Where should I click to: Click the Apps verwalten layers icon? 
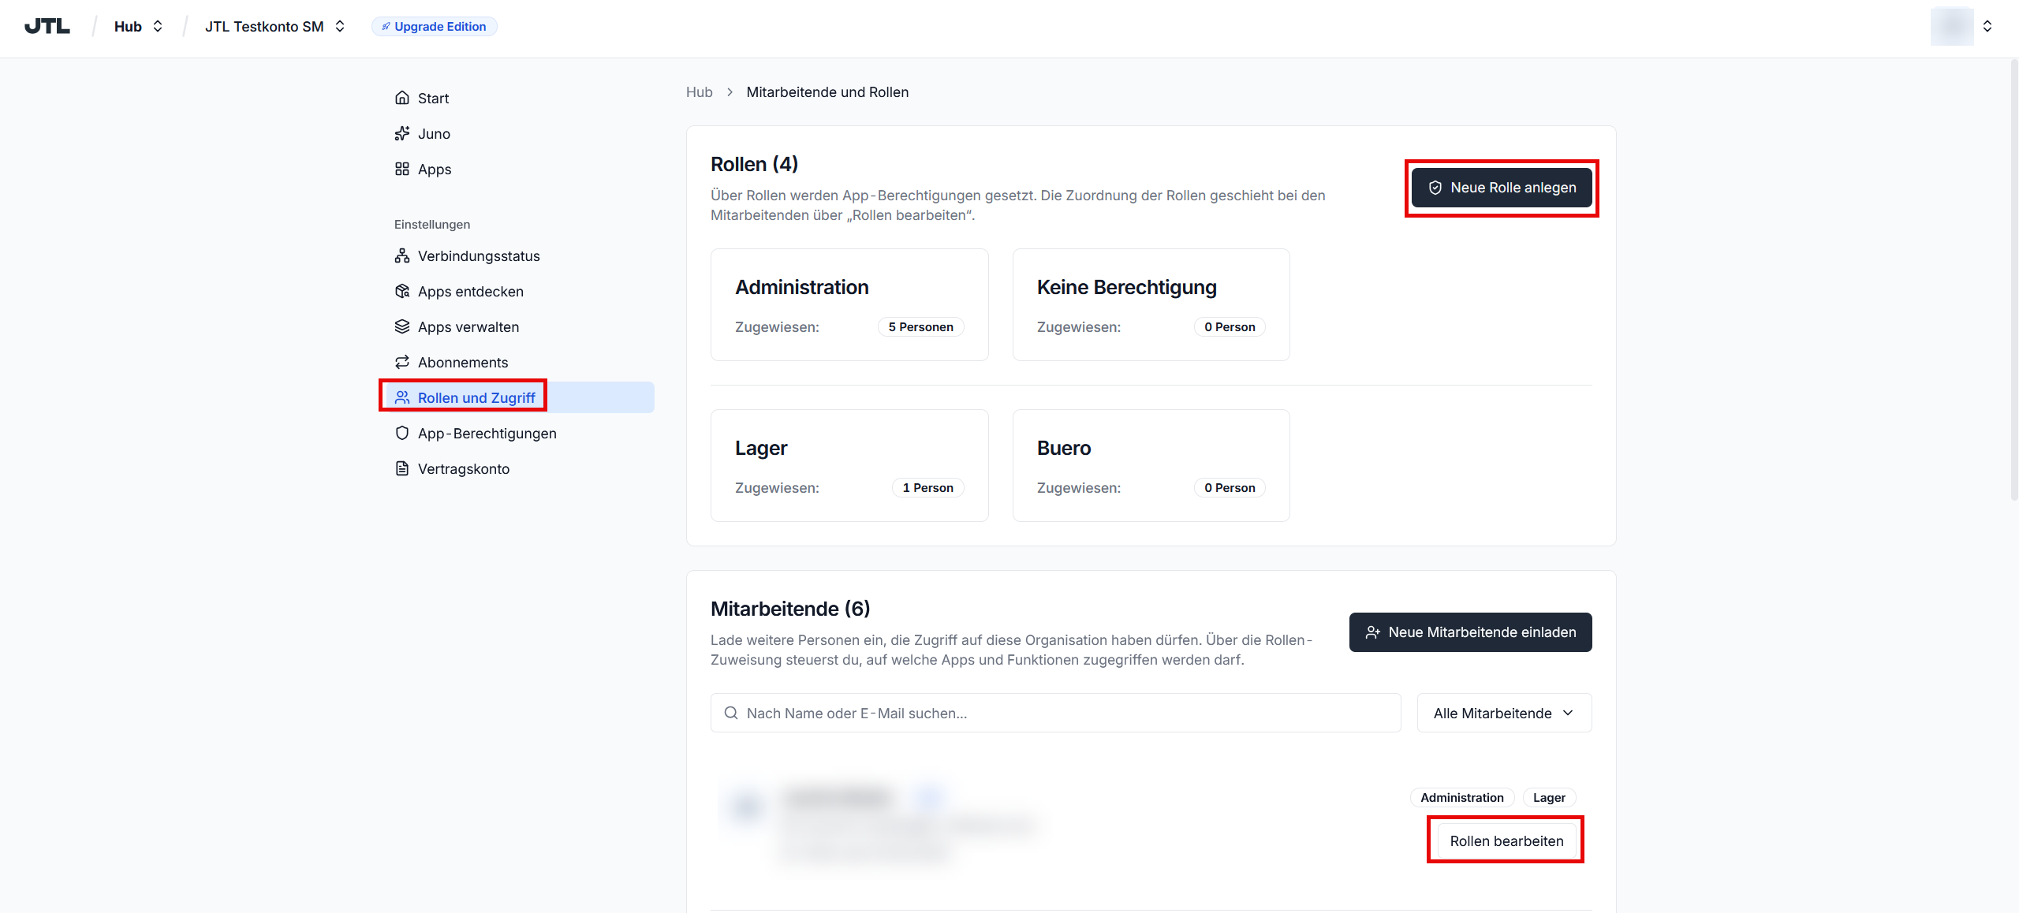402,326
